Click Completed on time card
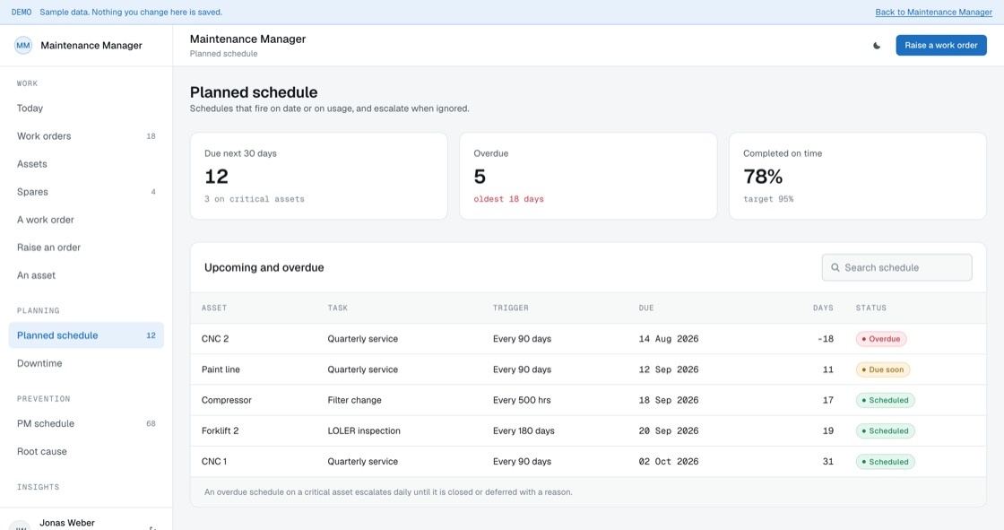This screenshot has height=530, width=1004. (857, 177)
